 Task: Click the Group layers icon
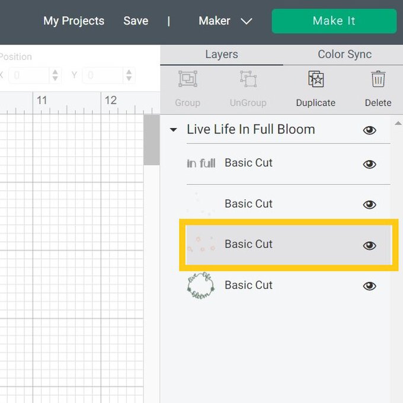187,80
